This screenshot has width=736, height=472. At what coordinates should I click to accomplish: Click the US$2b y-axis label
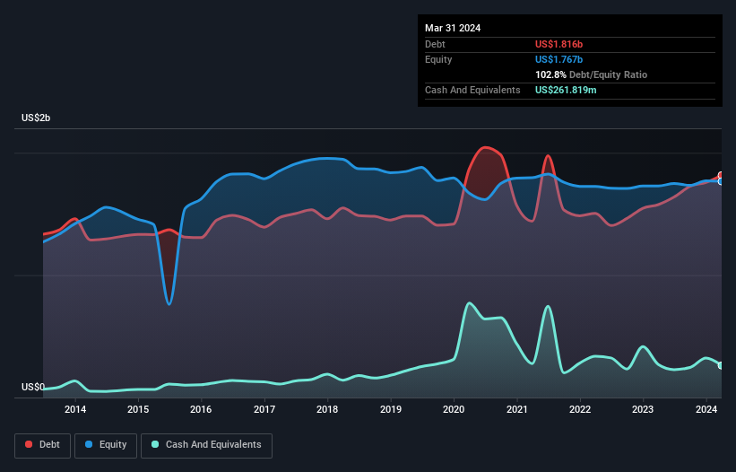(36, 118)
